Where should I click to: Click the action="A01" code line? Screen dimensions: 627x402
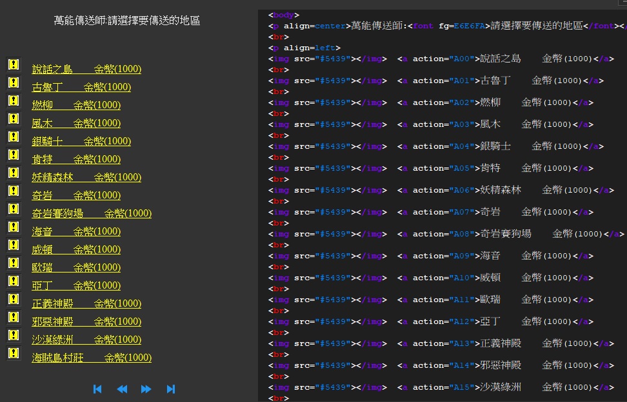[436, 81]
